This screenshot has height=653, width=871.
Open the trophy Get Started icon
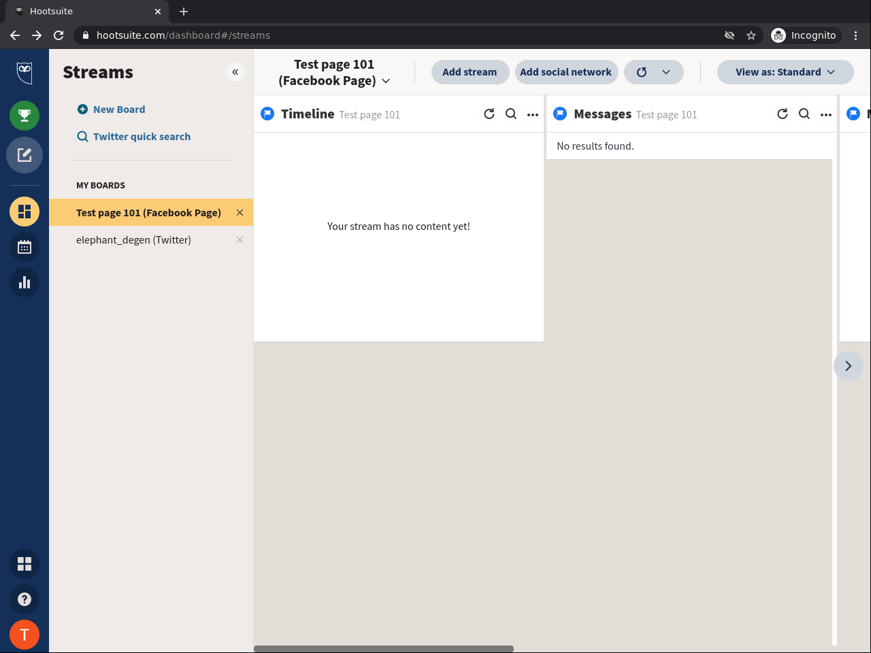pos(24,116)
